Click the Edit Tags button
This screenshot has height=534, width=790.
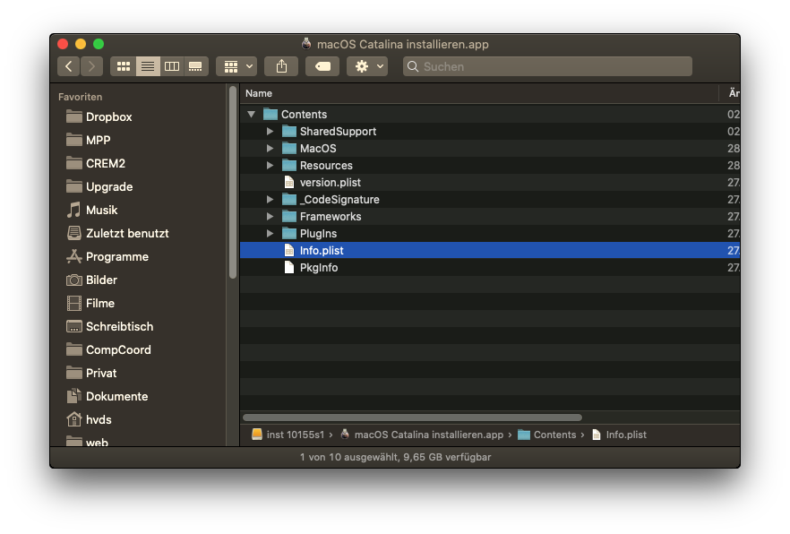[322, 66]
